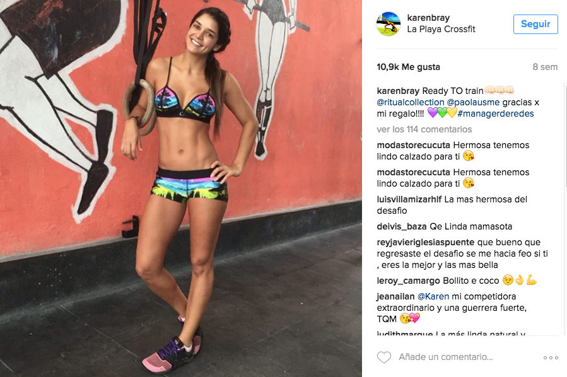Open karenbray's profile picture avatar

(x=389, y=24)
